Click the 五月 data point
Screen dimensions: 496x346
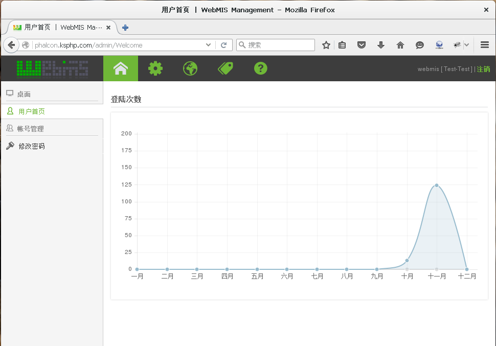[x=257, y=269]
